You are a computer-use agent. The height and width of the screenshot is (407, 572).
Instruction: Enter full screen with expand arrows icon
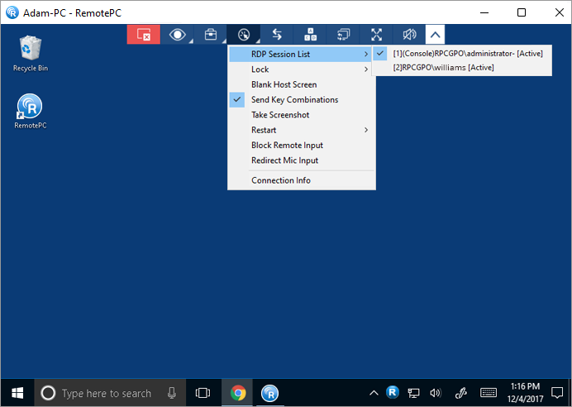(x=377, y=35)
